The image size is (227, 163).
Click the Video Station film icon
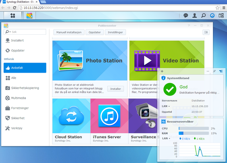[x=147, y=61]
